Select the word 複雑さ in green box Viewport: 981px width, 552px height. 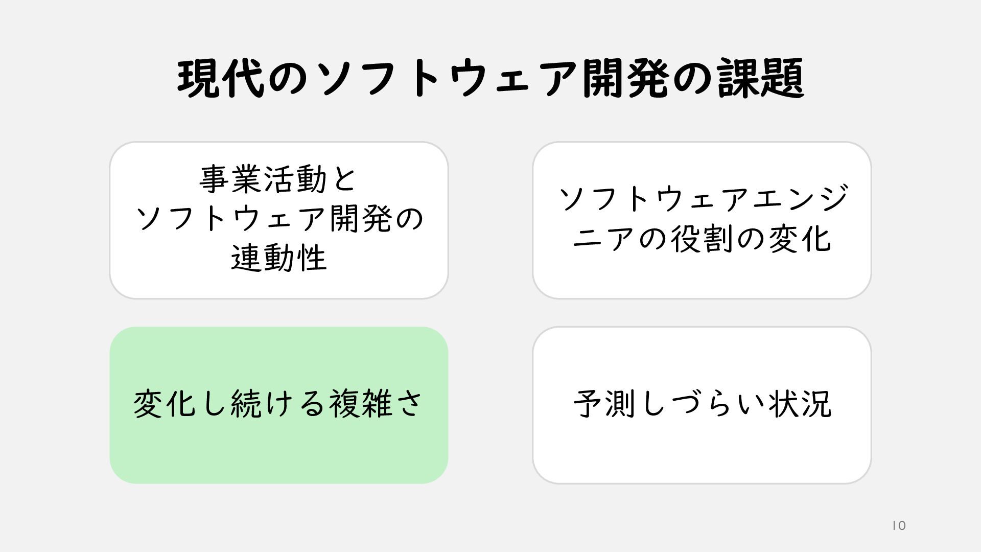[x=376, y=404]
